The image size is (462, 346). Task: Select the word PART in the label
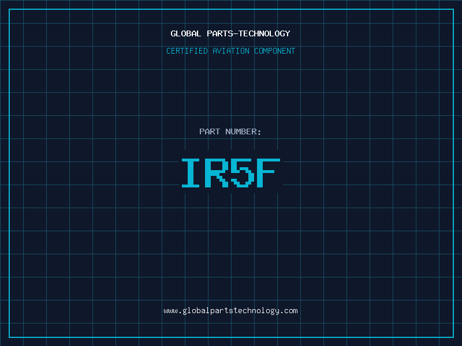(210, 131)
